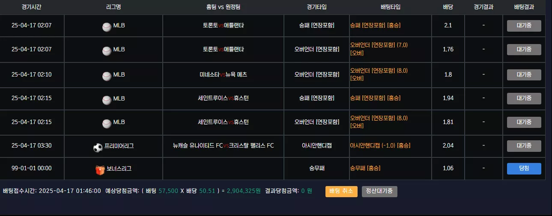Open 뉴캐슬 유나이티드 FC vs 크리스탈 팰리스 FC match
The image size is (552, 216).
223,146
